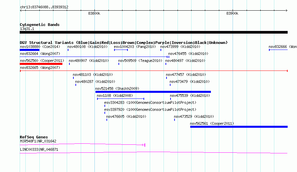
Task: Click the nsv476455 (Kidd2010) label
Action: pos(188,54)
